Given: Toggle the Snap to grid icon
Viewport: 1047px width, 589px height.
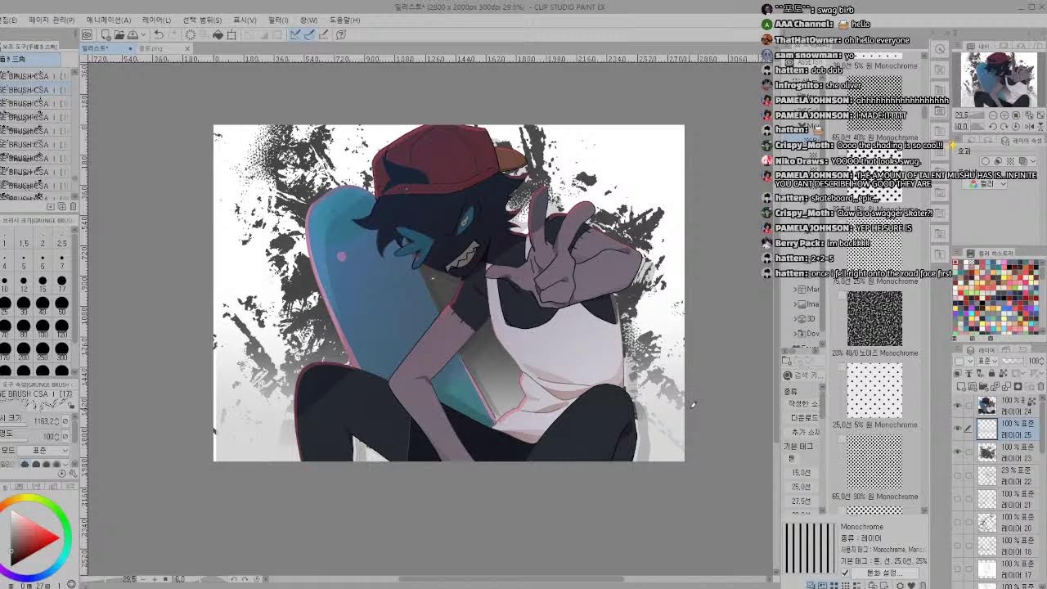Looking at the screenshot, I should 323,35.
